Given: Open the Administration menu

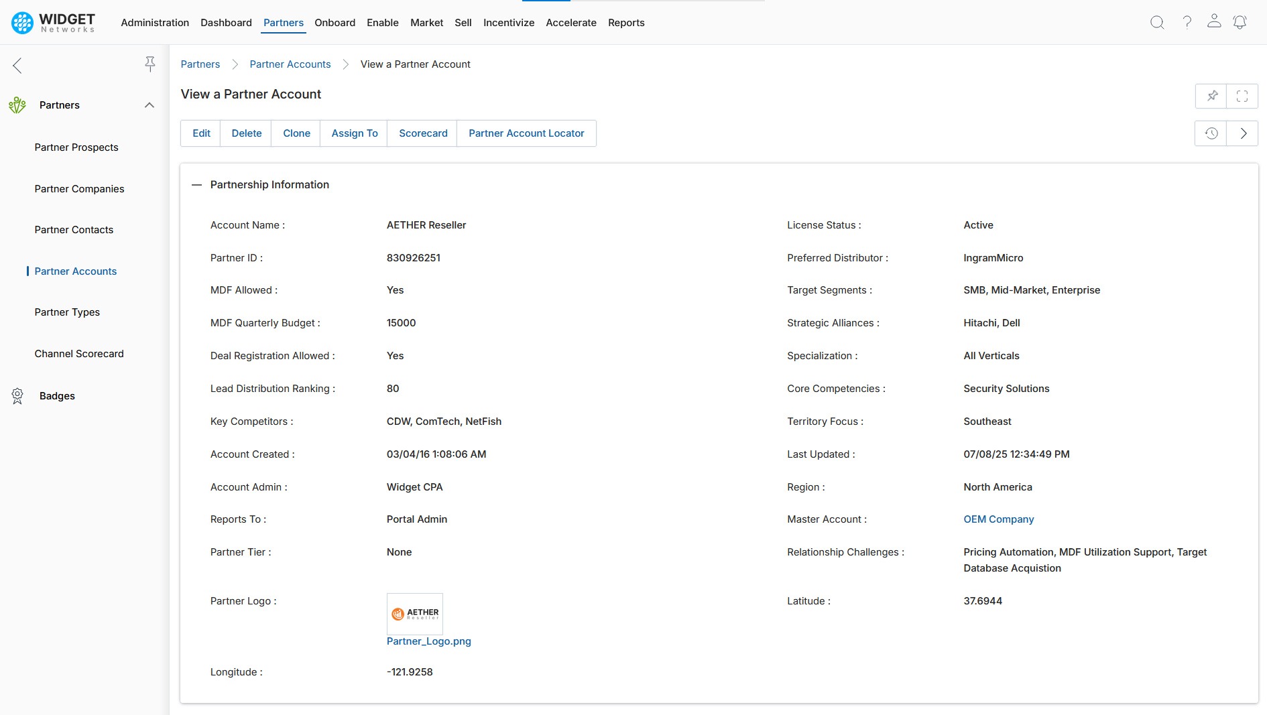Looking at the screenshot, I should point(155,22).
